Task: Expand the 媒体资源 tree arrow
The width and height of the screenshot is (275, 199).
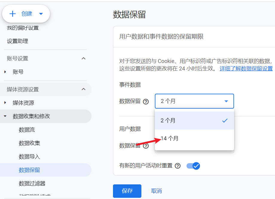Action: 5,103
